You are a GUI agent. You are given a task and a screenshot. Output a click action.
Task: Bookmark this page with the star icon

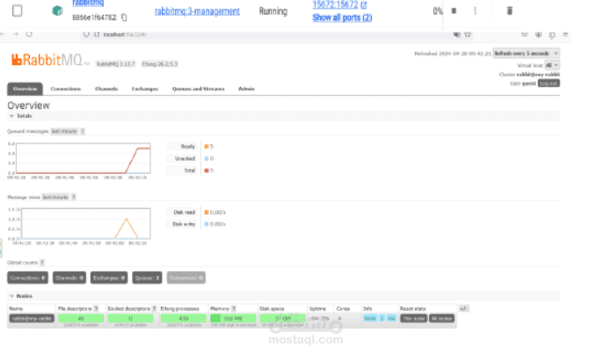pyautogui.click(x=468, y=34)
